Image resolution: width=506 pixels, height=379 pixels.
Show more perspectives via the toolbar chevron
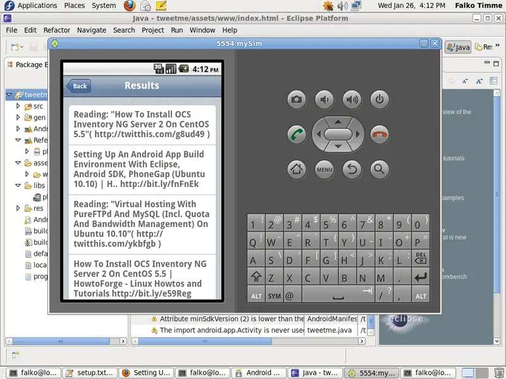click(497, 45)
